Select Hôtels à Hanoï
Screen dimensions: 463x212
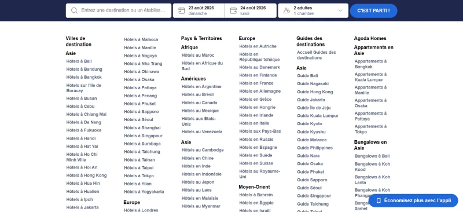[x=81, y=138]
